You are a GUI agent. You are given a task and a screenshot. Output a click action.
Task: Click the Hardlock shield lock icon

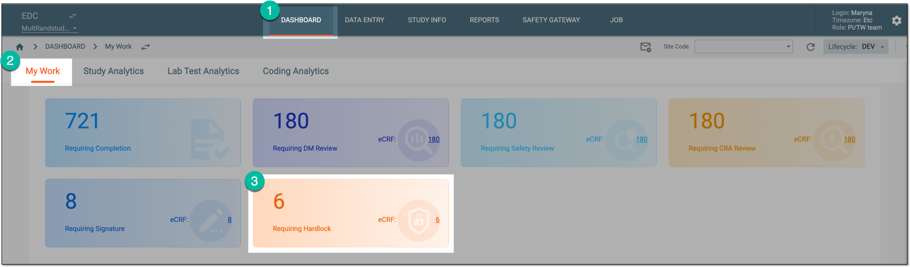(419, 221)
